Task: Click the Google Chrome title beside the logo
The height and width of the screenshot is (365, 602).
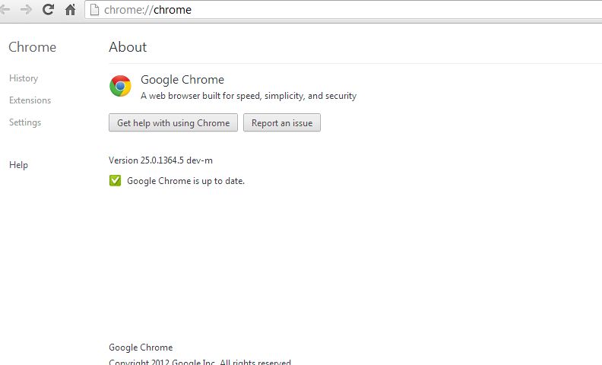Action: (x=182, y=80)
